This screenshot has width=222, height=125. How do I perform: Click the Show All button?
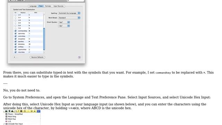(x=20, y=1)
